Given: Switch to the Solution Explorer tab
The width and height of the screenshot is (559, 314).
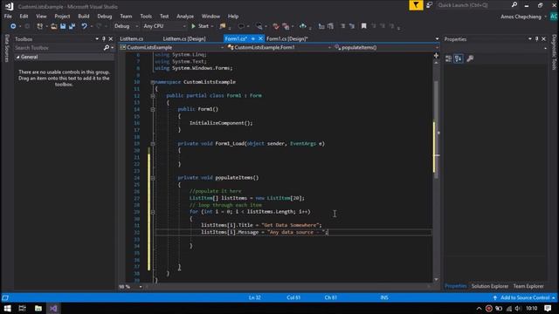Looking at the screenshot, I should coord(489,286).
